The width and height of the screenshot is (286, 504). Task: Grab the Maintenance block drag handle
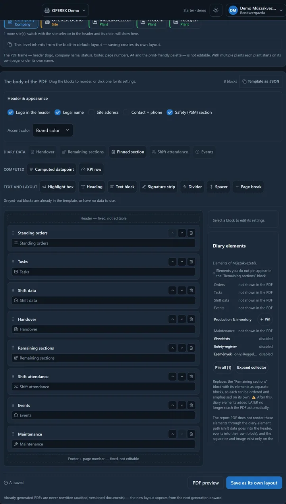click(14, 434)
